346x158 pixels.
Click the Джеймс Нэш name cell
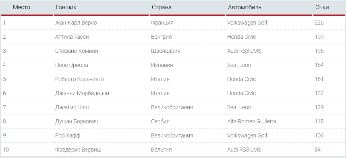[72, 108]
